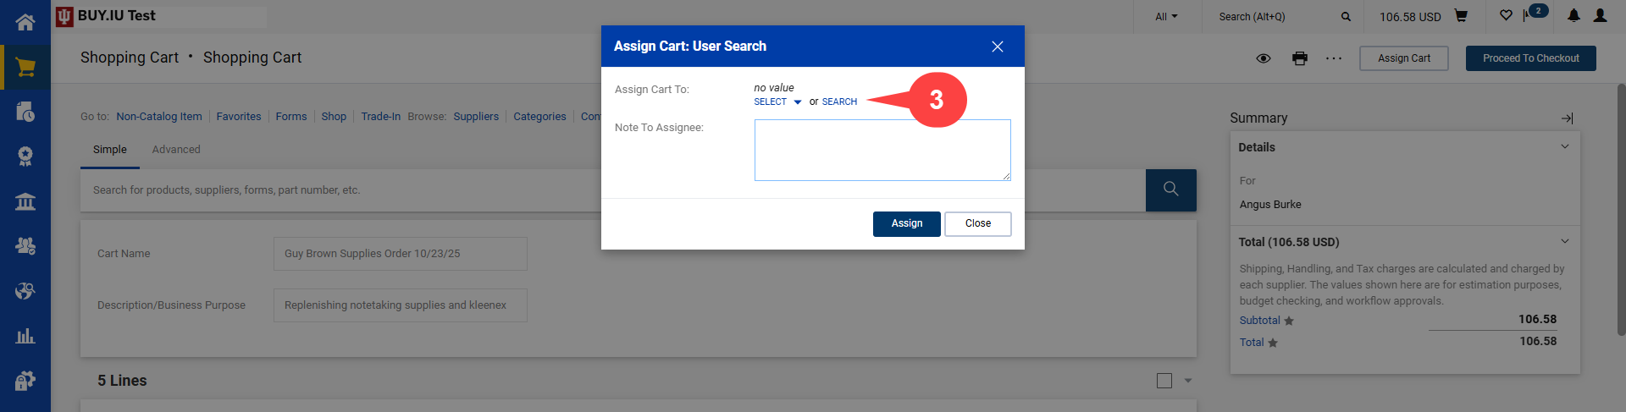The height and width of the screenshot is (412, 1626).
Task: Open the reporting bar chart sidebar icon
Action: (25, 336)
